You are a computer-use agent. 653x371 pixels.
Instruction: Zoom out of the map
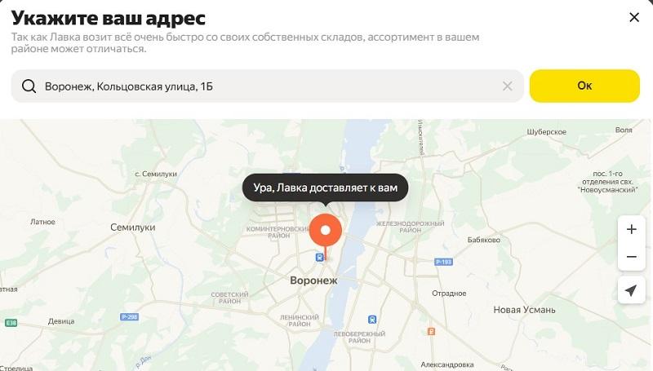tap(631, 257)
